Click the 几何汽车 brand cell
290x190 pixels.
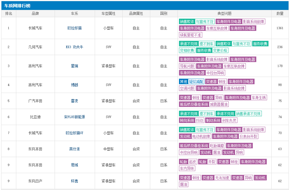coord(35,47)
